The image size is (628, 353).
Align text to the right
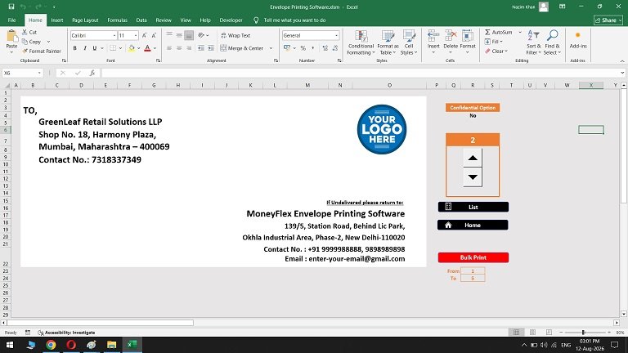pos(189,48)
